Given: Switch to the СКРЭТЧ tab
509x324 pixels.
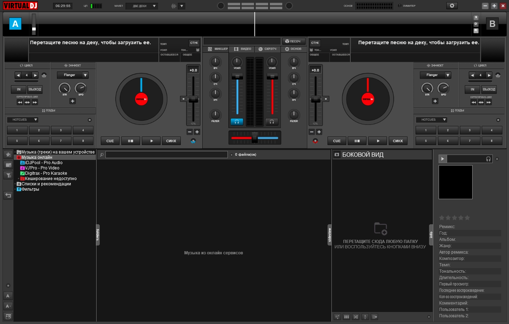Looking at the screenshot, I should point(267,49).
